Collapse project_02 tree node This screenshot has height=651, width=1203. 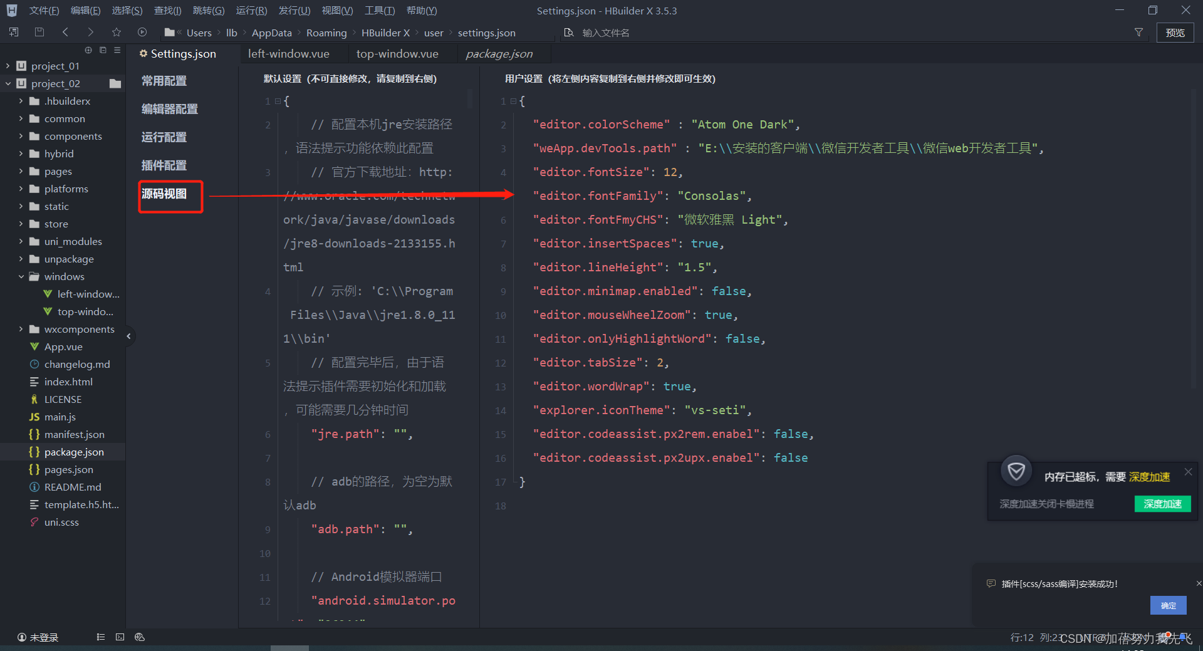[x=8, y=83]
